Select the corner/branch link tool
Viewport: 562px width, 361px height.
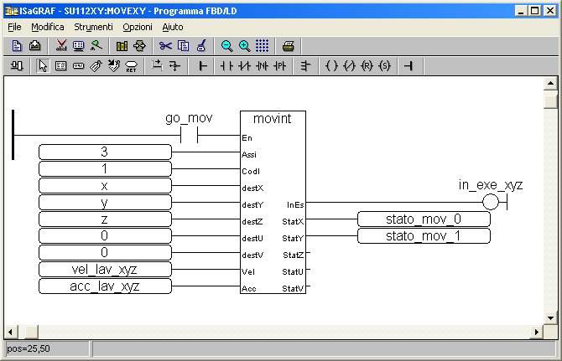(x=174, y=66)
